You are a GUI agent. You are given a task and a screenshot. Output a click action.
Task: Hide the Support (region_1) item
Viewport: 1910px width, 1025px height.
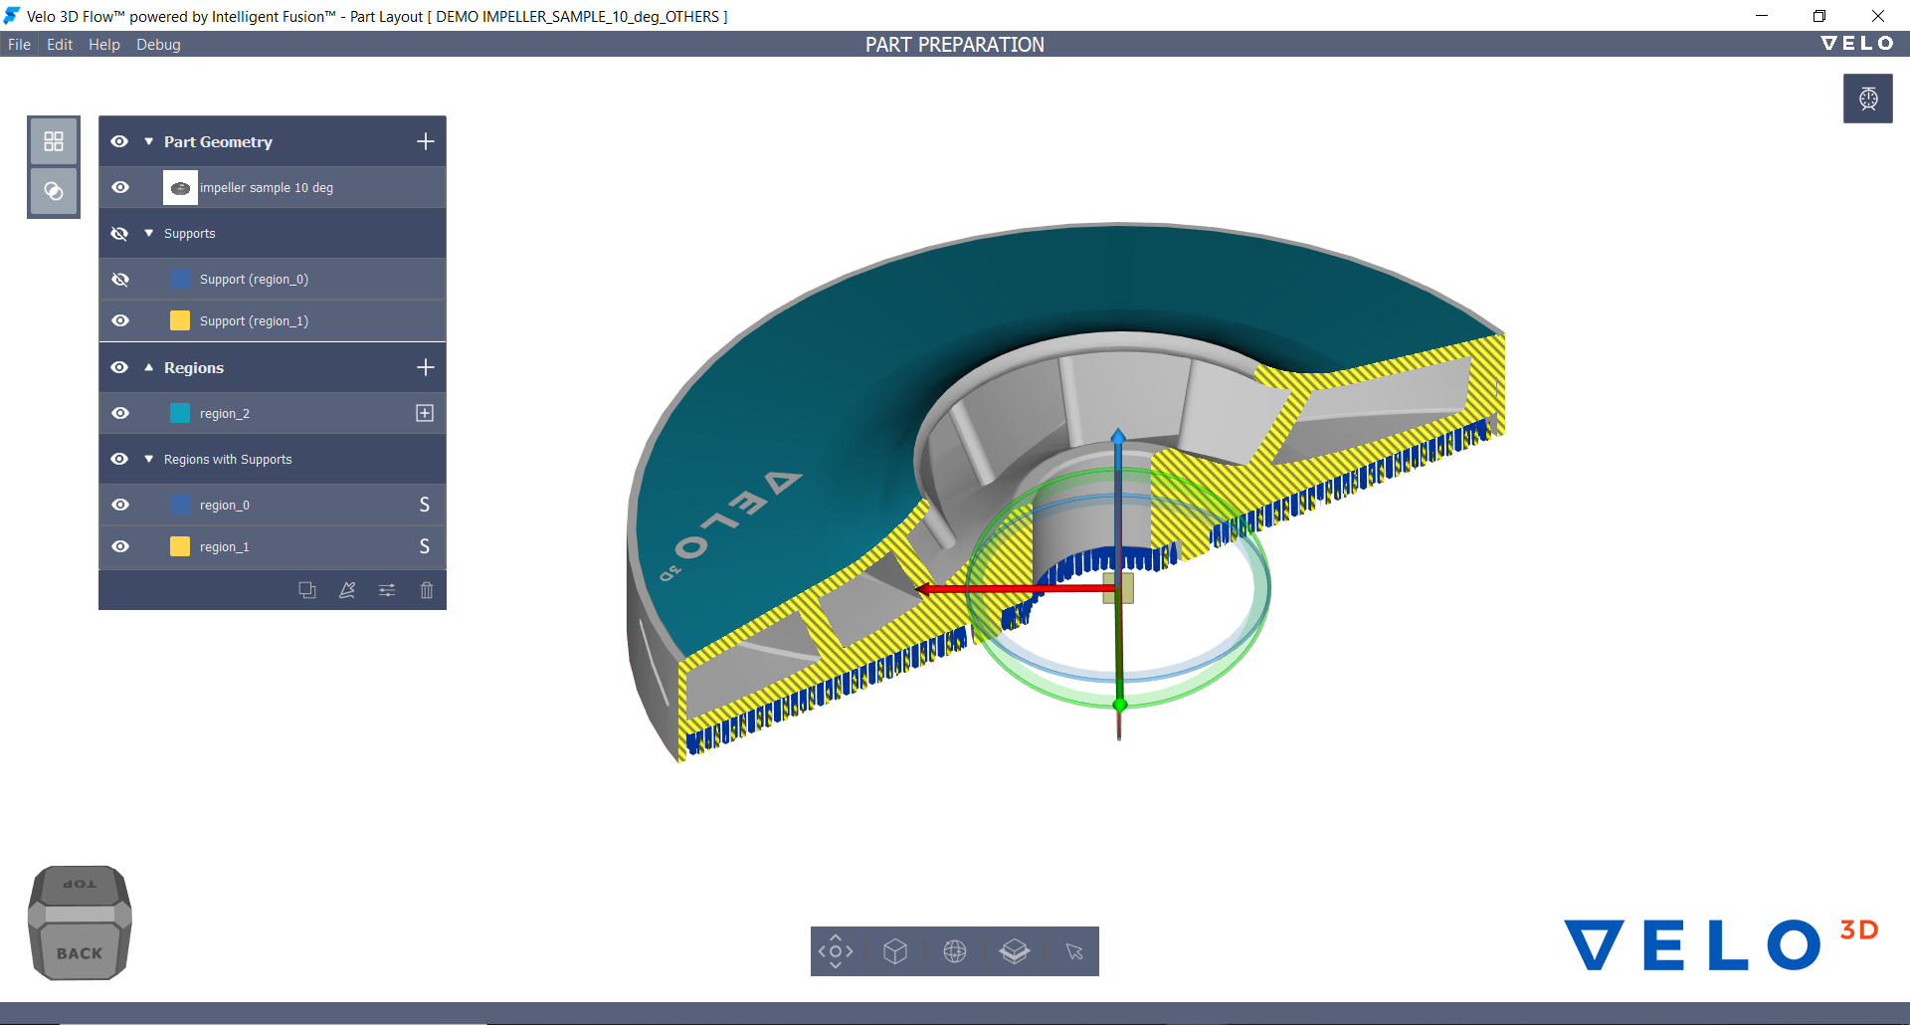120,320
